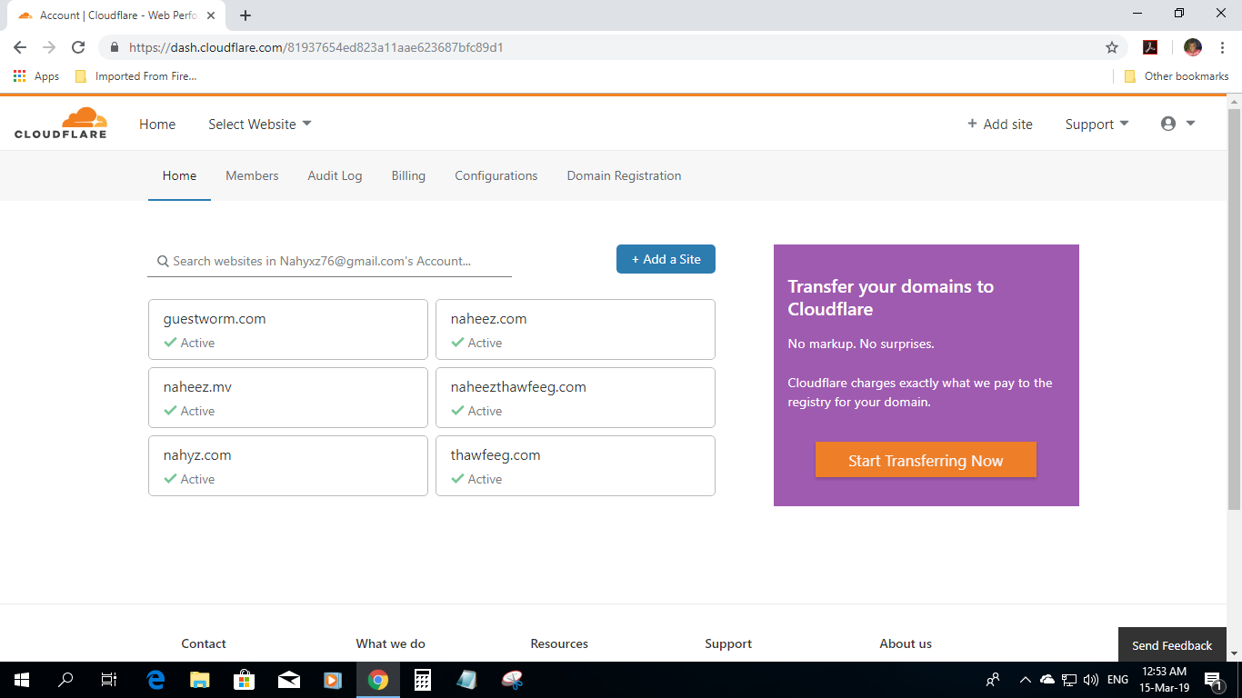
Task: Click Add site in top header
Action: point(1000,125)
